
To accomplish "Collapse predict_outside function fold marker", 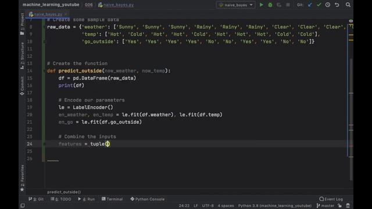I will pyautogui.click(x=44, y=71).
